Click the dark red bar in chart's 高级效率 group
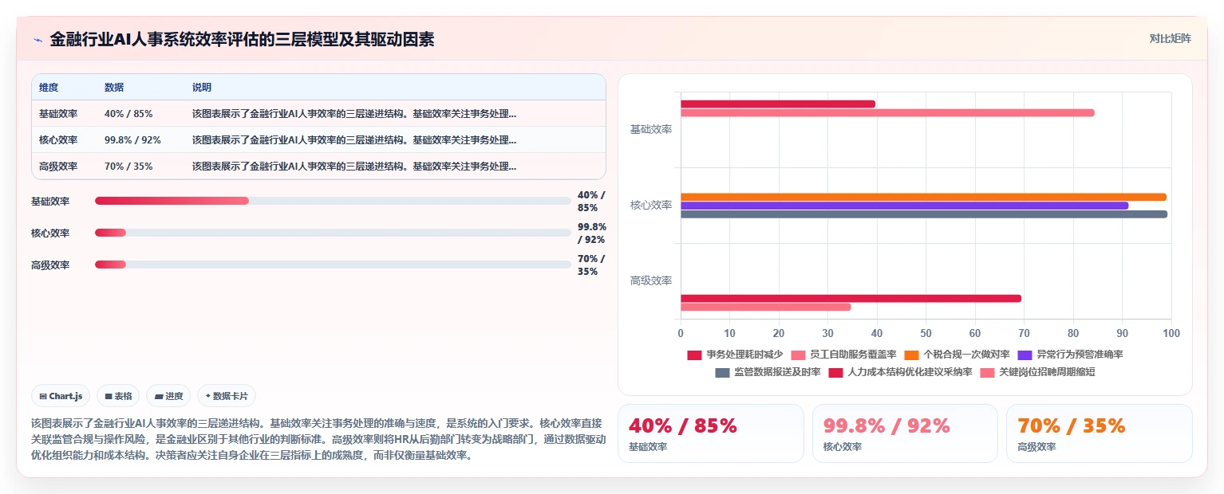This screenshot has height=494, width=1224. click(851, 299)
